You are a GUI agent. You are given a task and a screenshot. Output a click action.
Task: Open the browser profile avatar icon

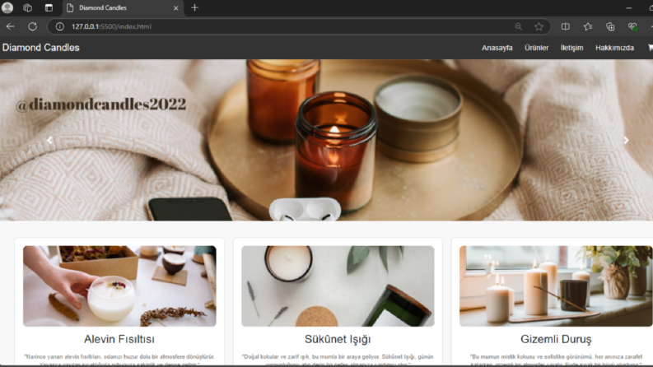tap(7, 7)
